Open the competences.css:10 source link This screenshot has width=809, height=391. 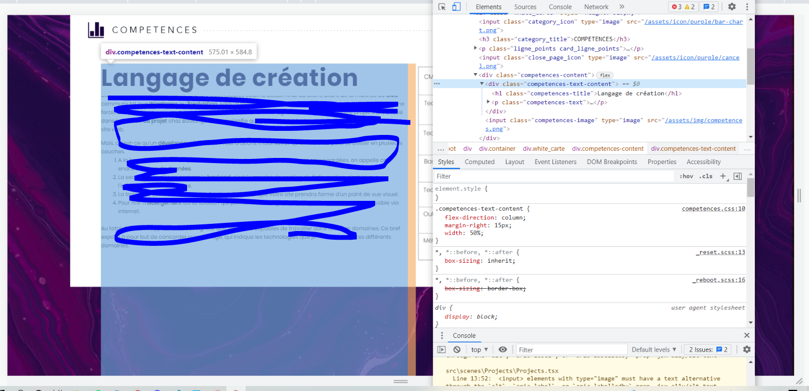(713, 209)
